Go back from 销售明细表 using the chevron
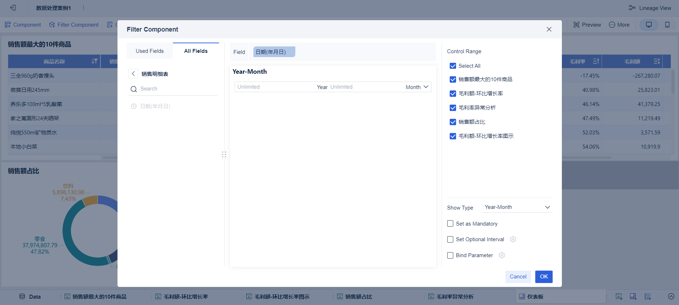679x305 pixels. point(133,73)
